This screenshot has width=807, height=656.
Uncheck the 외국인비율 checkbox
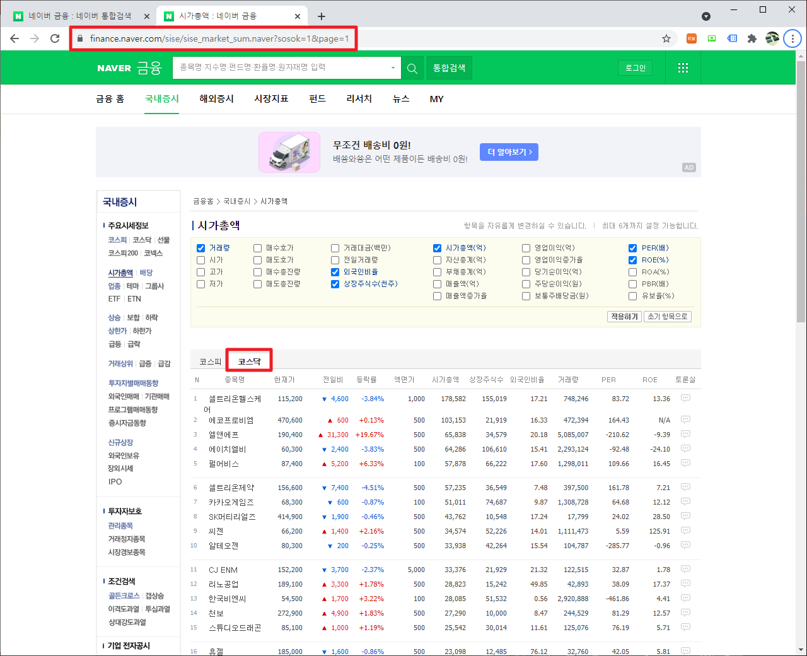point(335,272)
